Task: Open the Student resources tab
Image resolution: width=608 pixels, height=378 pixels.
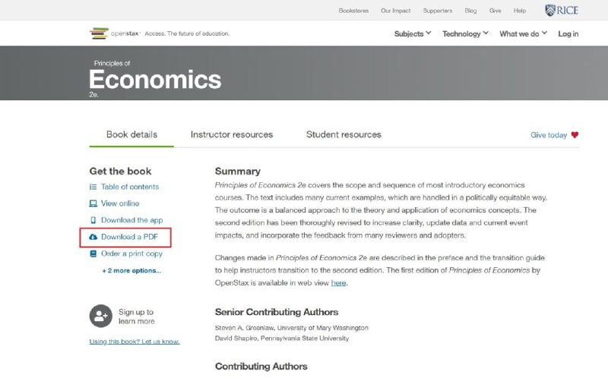Action: click(x=344, y=134)
